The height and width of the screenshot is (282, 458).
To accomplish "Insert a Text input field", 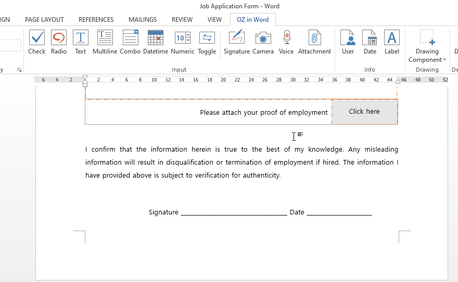I will coord(80,42).
